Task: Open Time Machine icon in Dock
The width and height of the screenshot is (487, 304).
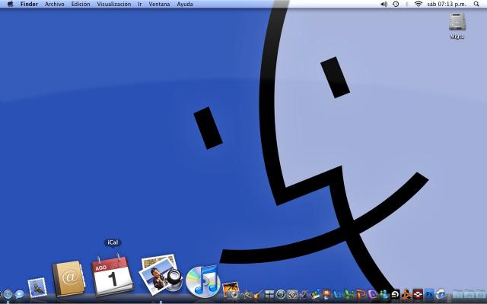Action: pyautogui.click(x=281, y=294)
